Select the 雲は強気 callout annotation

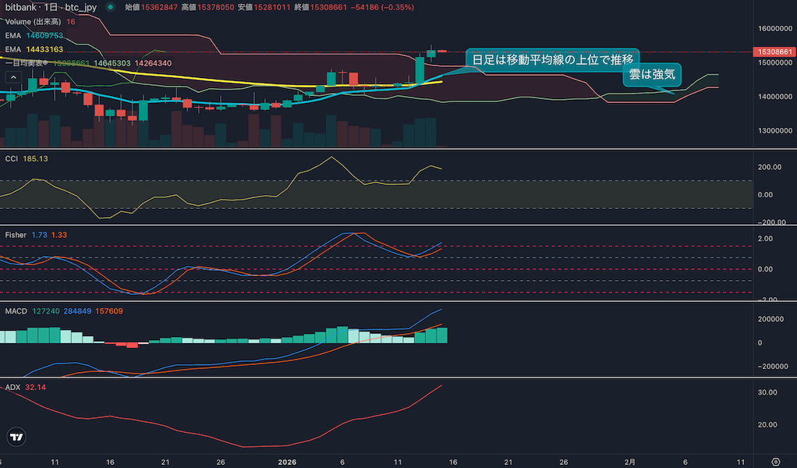[652, 76]
